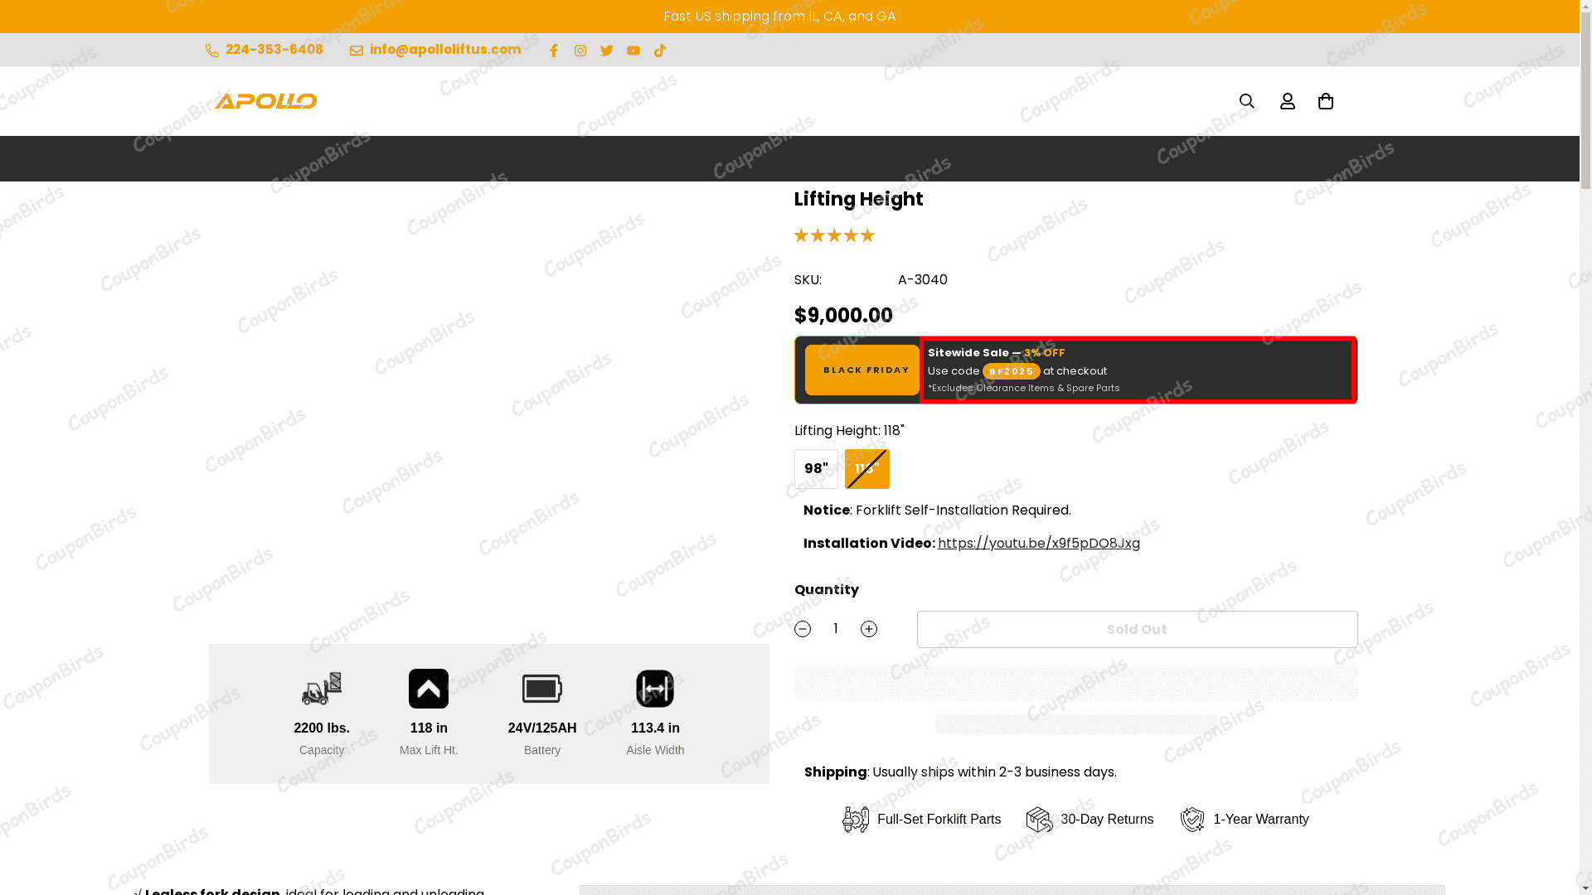
Task: Click the BF2025 coupon code badge
Action: pyautogui.click(x=1012, y=371)
